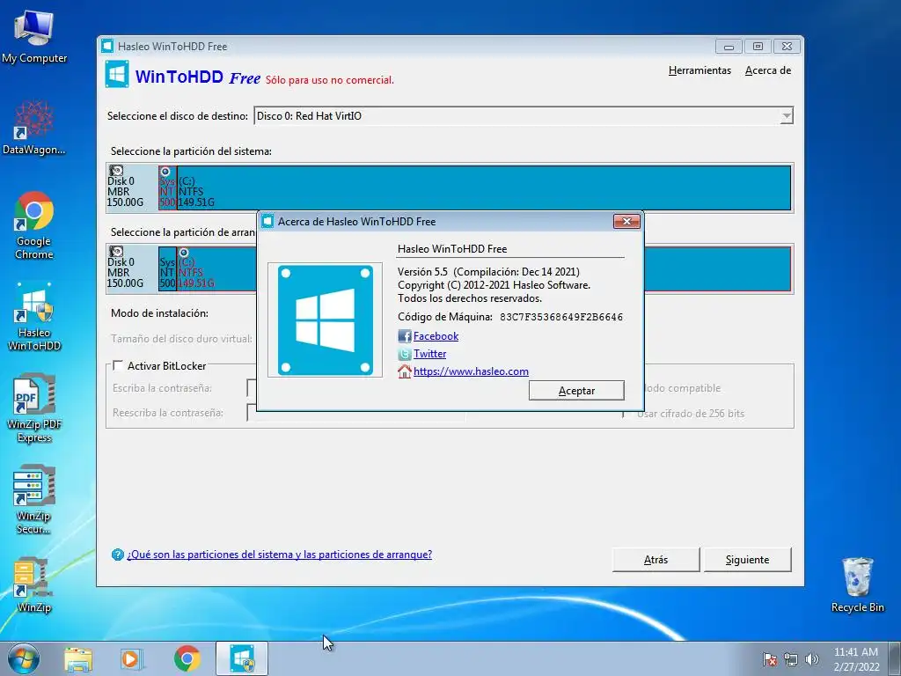
Task: Open the Twitter link
Action: (429, 354)
